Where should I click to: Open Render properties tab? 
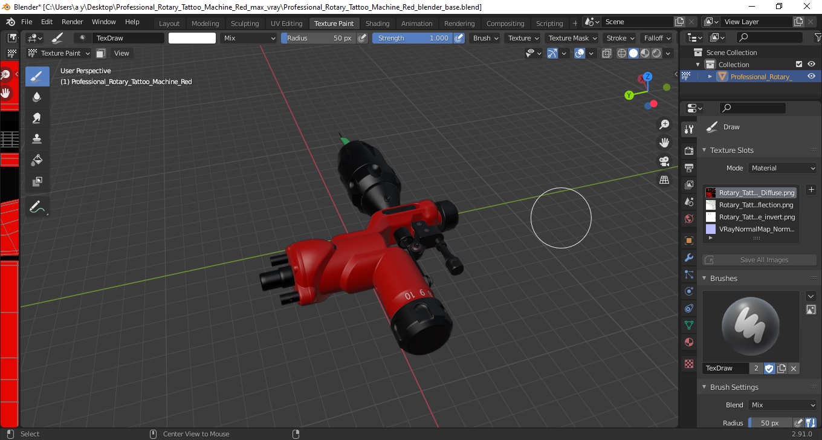688,150
